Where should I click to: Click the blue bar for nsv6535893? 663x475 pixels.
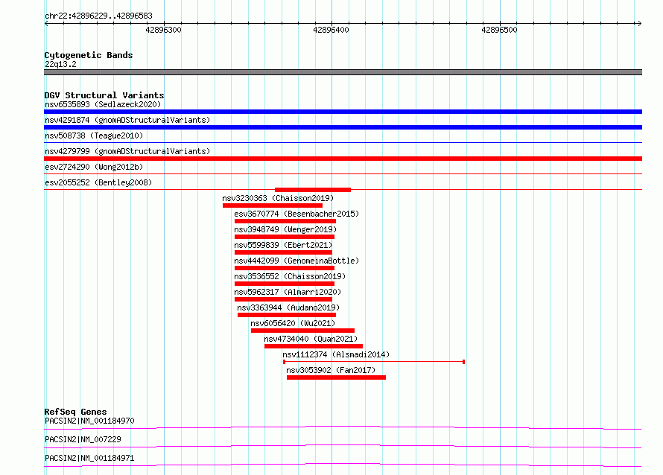[343, 112]
